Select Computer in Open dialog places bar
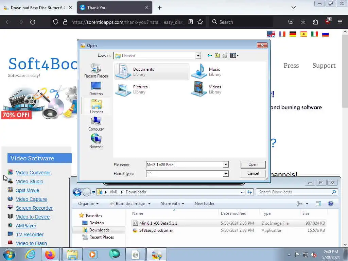Image resolution: width=348 pixels, height=261 pixels. tap(96, 124)
